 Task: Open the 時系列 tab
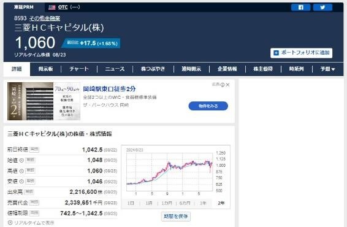tap(296, 69)
